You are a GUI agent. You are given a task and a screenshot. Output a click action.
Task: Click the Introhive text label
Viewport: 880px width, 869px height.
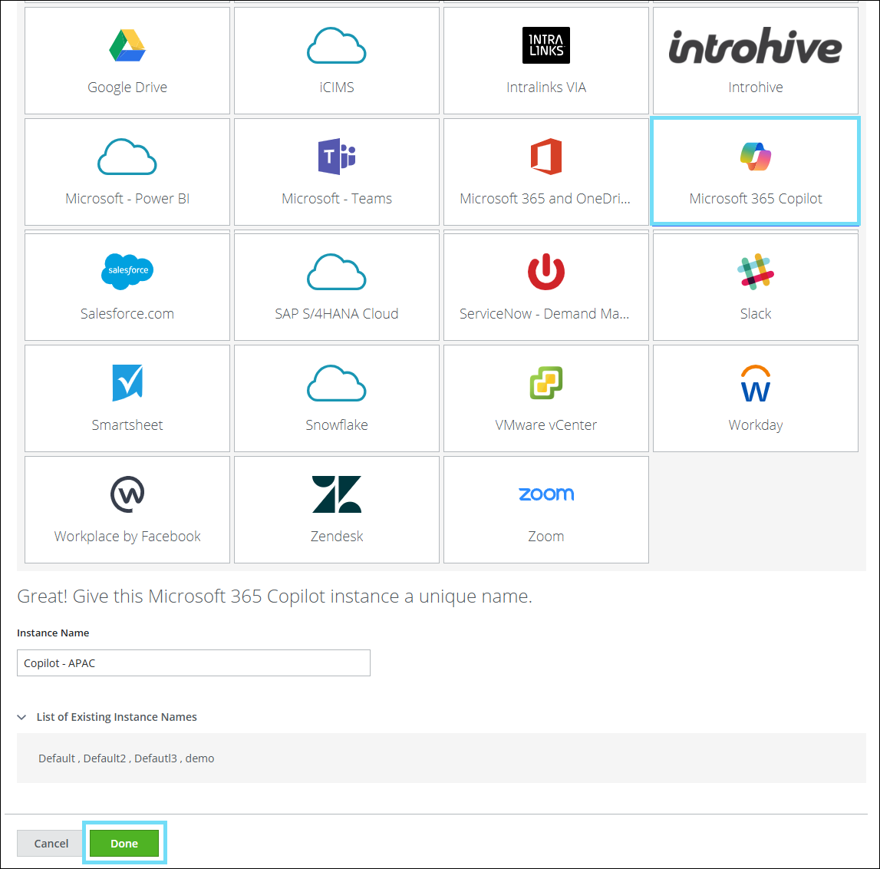coord(756,87)
